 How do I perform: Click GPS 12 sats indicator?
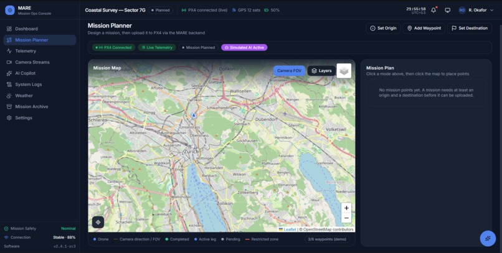click(246, 10)
